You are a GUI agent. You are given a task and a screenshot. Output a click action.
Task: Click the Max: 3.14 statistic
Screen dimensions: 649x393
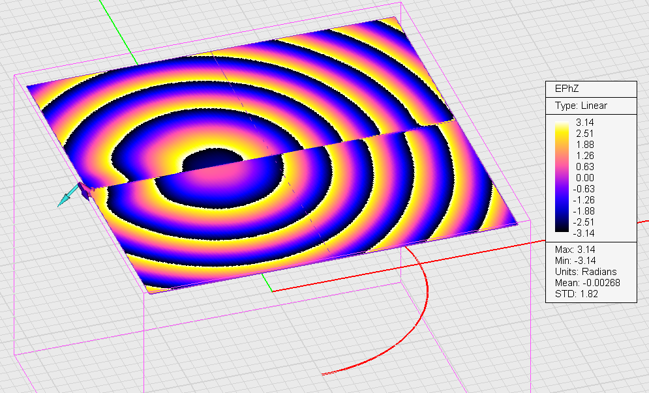click(x=573, y=250)
